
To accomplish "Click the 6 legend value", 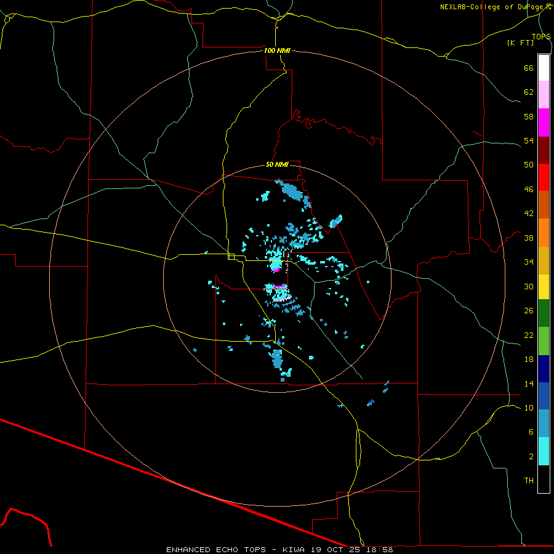I will click(531, 432).
